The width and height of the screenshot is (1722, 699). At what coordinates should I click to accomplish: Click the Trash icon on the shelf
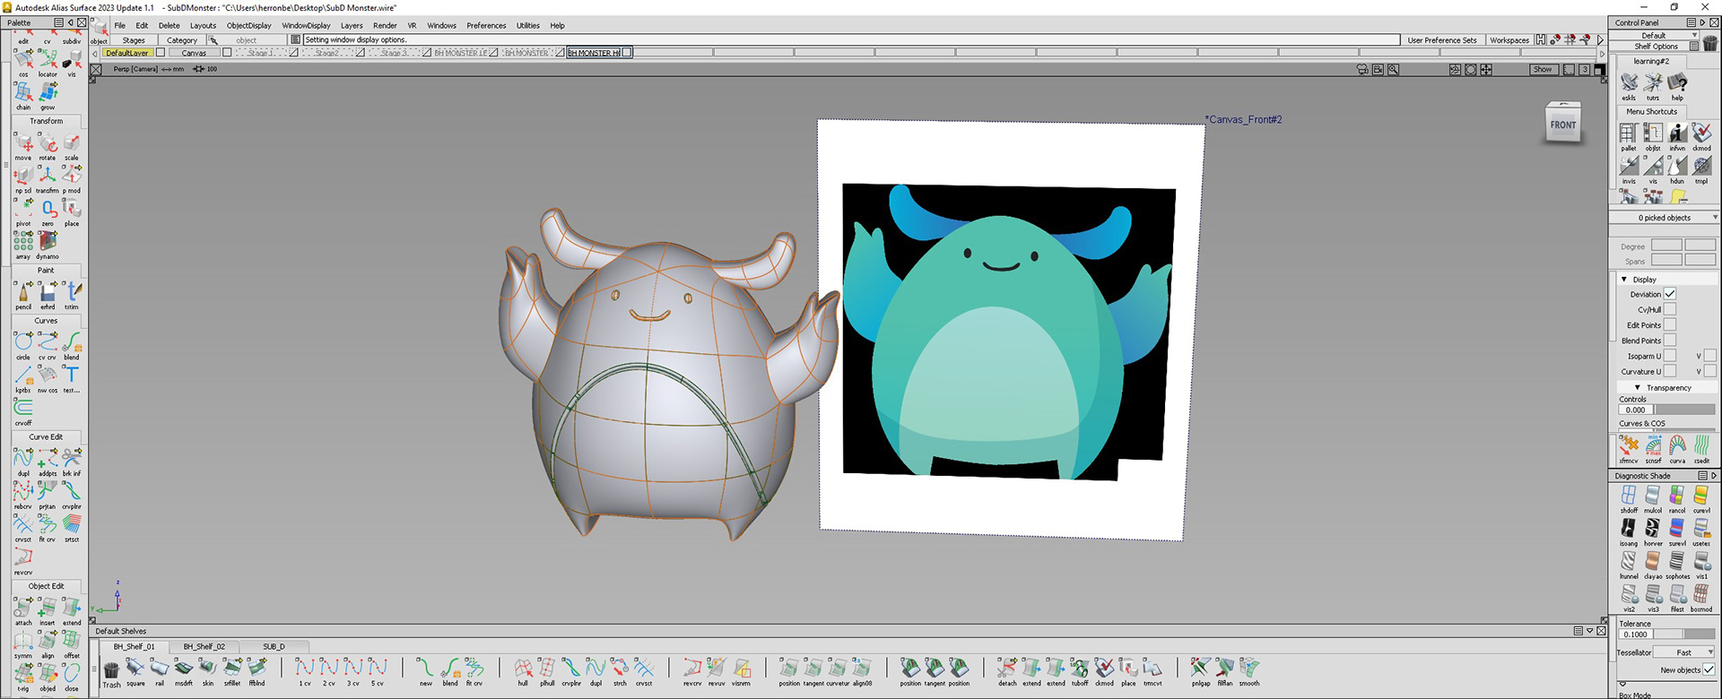point(111,673)
